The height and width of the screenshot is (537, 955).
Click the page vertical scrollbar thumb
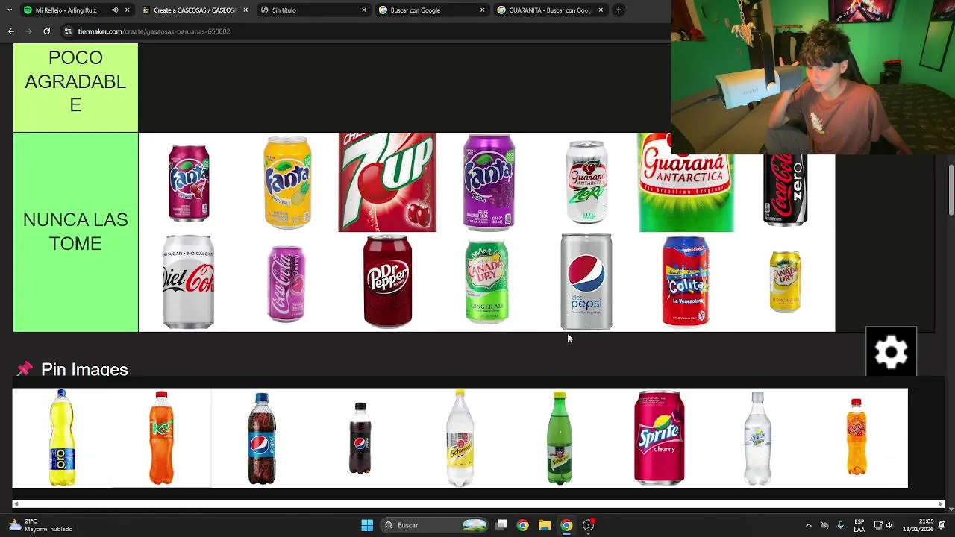click(951, 191)
